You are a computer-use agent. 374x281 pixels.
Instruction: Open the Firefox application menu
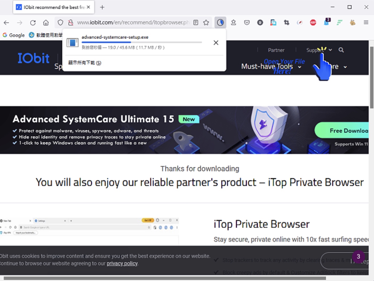(366, 22)
